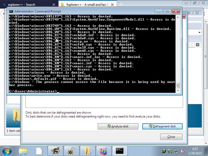This screenshot has height=156, width=208.
Task: Click the folder thumbnail in Explorer++ window
Action: 16,115
